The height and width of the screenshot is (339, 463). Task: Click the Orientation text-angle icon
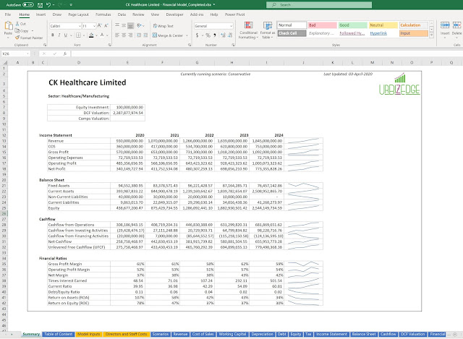pyautogui.click(x=139, y=26)
